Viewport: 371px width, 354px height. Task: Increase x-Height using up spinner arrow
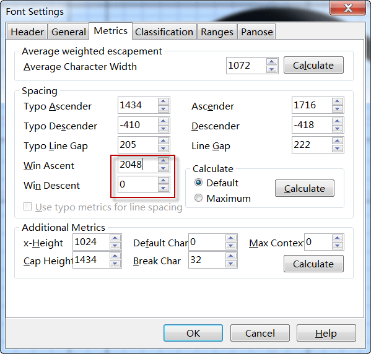[115, 238]
